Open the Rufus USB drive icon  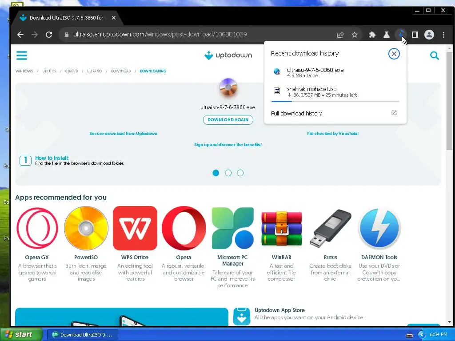coord(330,228)
